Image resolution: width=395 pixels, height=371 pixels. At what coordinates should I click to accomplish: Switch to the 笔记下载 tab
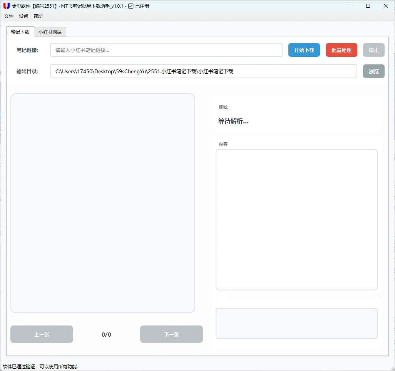coord(20,32)
